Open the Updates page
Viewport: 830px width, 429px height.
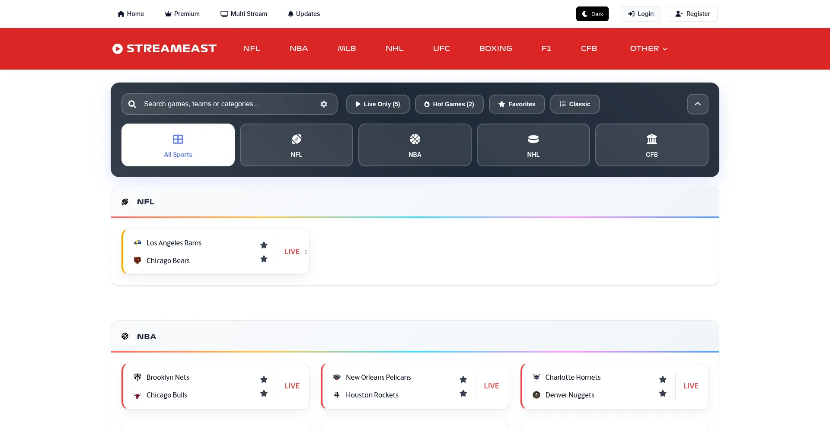click(x=304, y=14)
